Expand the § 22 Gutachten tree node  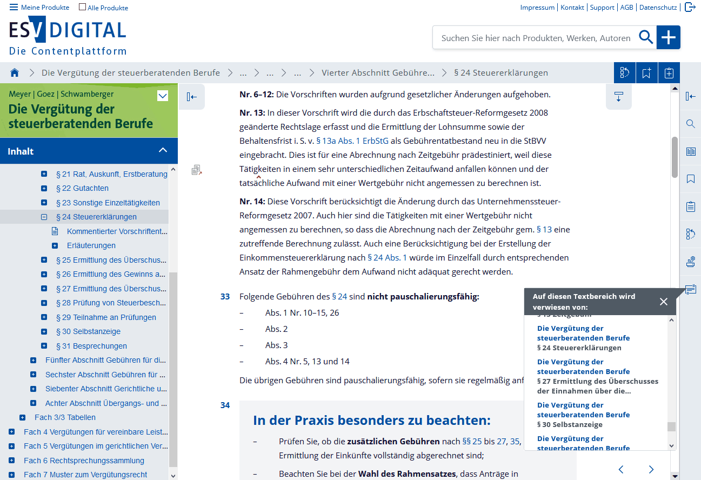[44, 188]
